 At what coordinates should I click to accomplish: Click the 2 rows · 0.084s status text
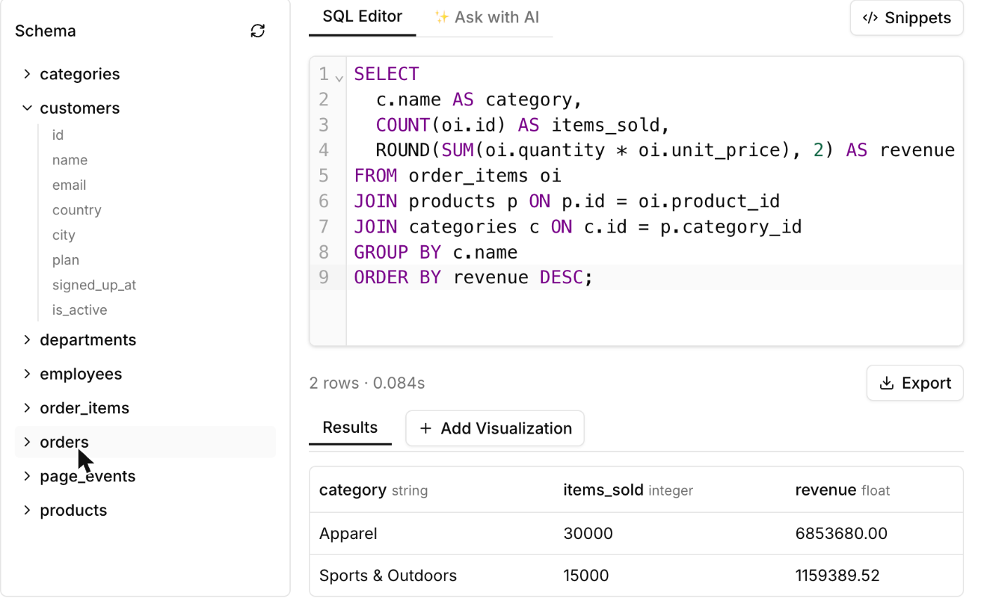(367, 383)
